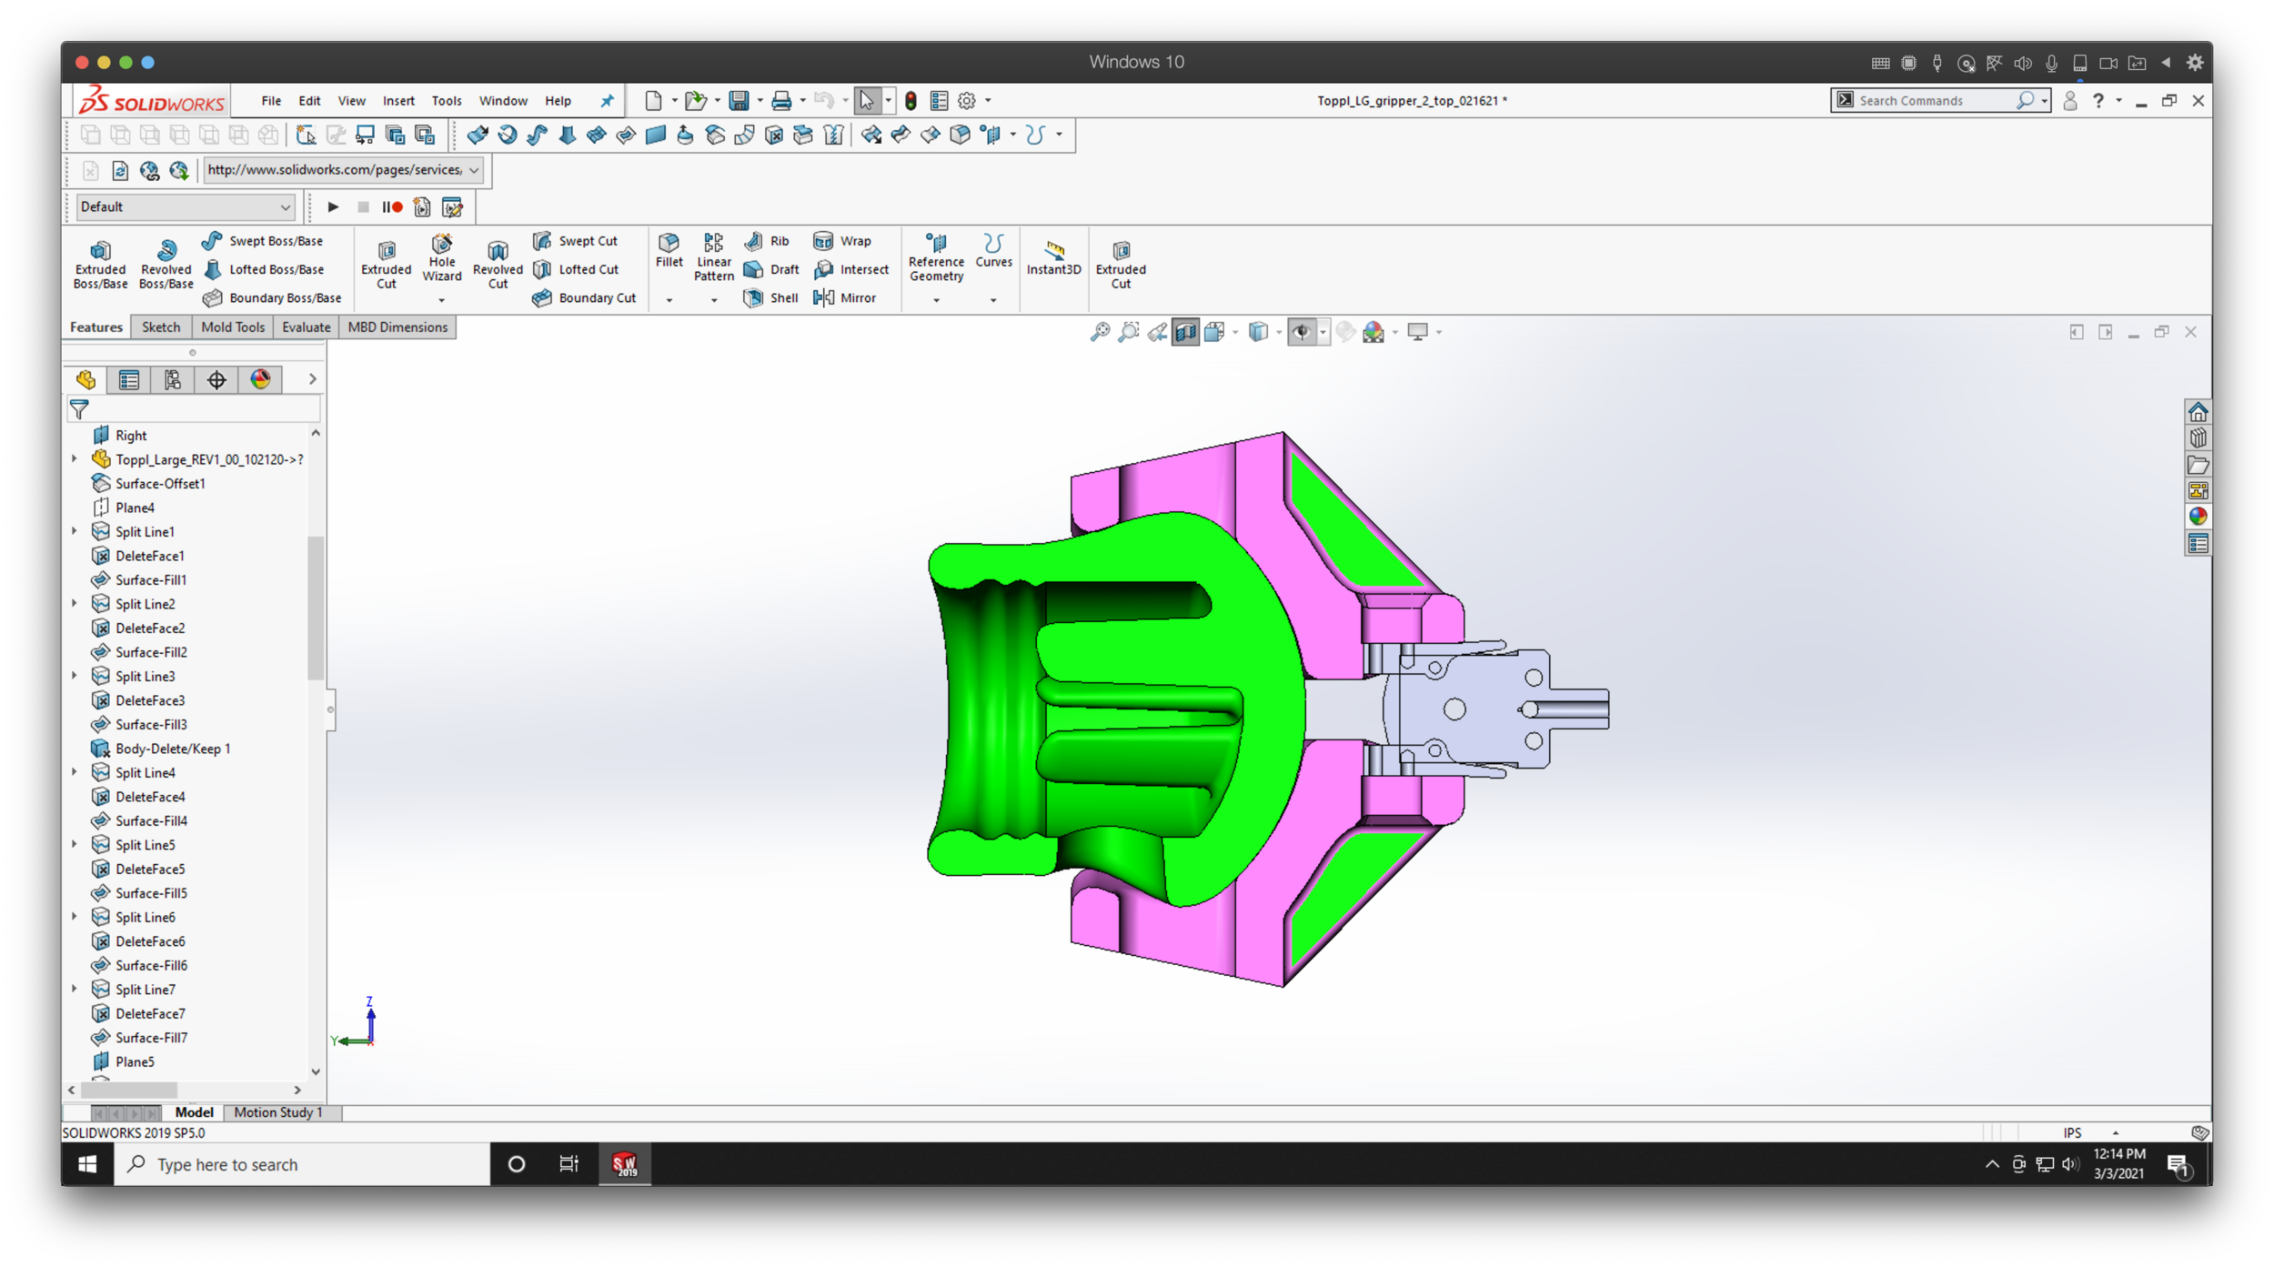This screenshot has width=2274, height=1267.
Task: Choose Swept Boss/Base feature
Action: (263, 241)
